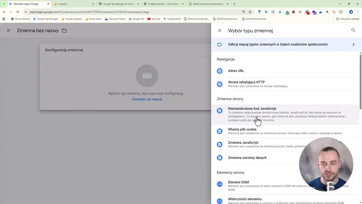Switch to GA4 Enhanced measurement tab
The height and width of the screenshot is (204, 362).
pos(209,4)
